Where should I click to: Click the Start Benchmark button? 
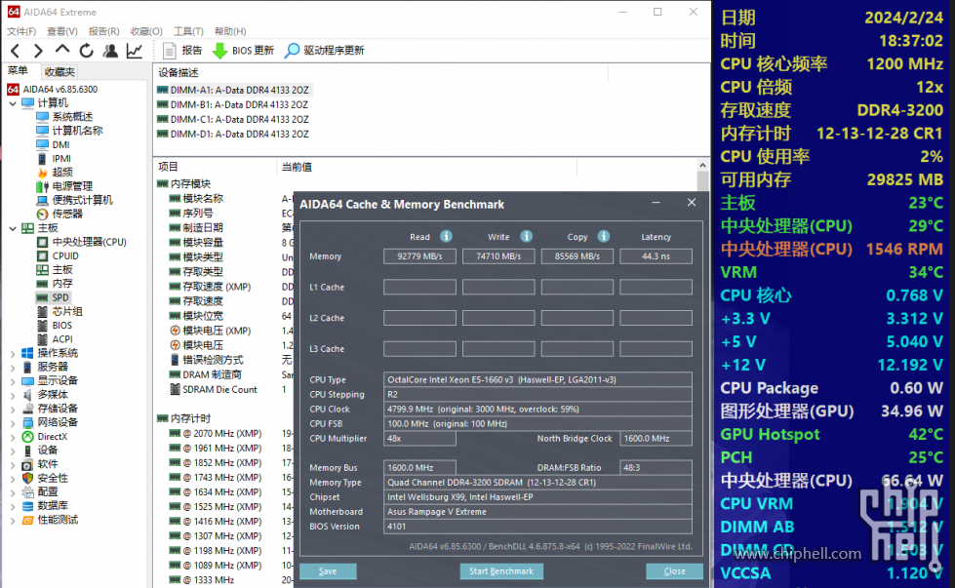pyautogui.click(x=501, y=571)
